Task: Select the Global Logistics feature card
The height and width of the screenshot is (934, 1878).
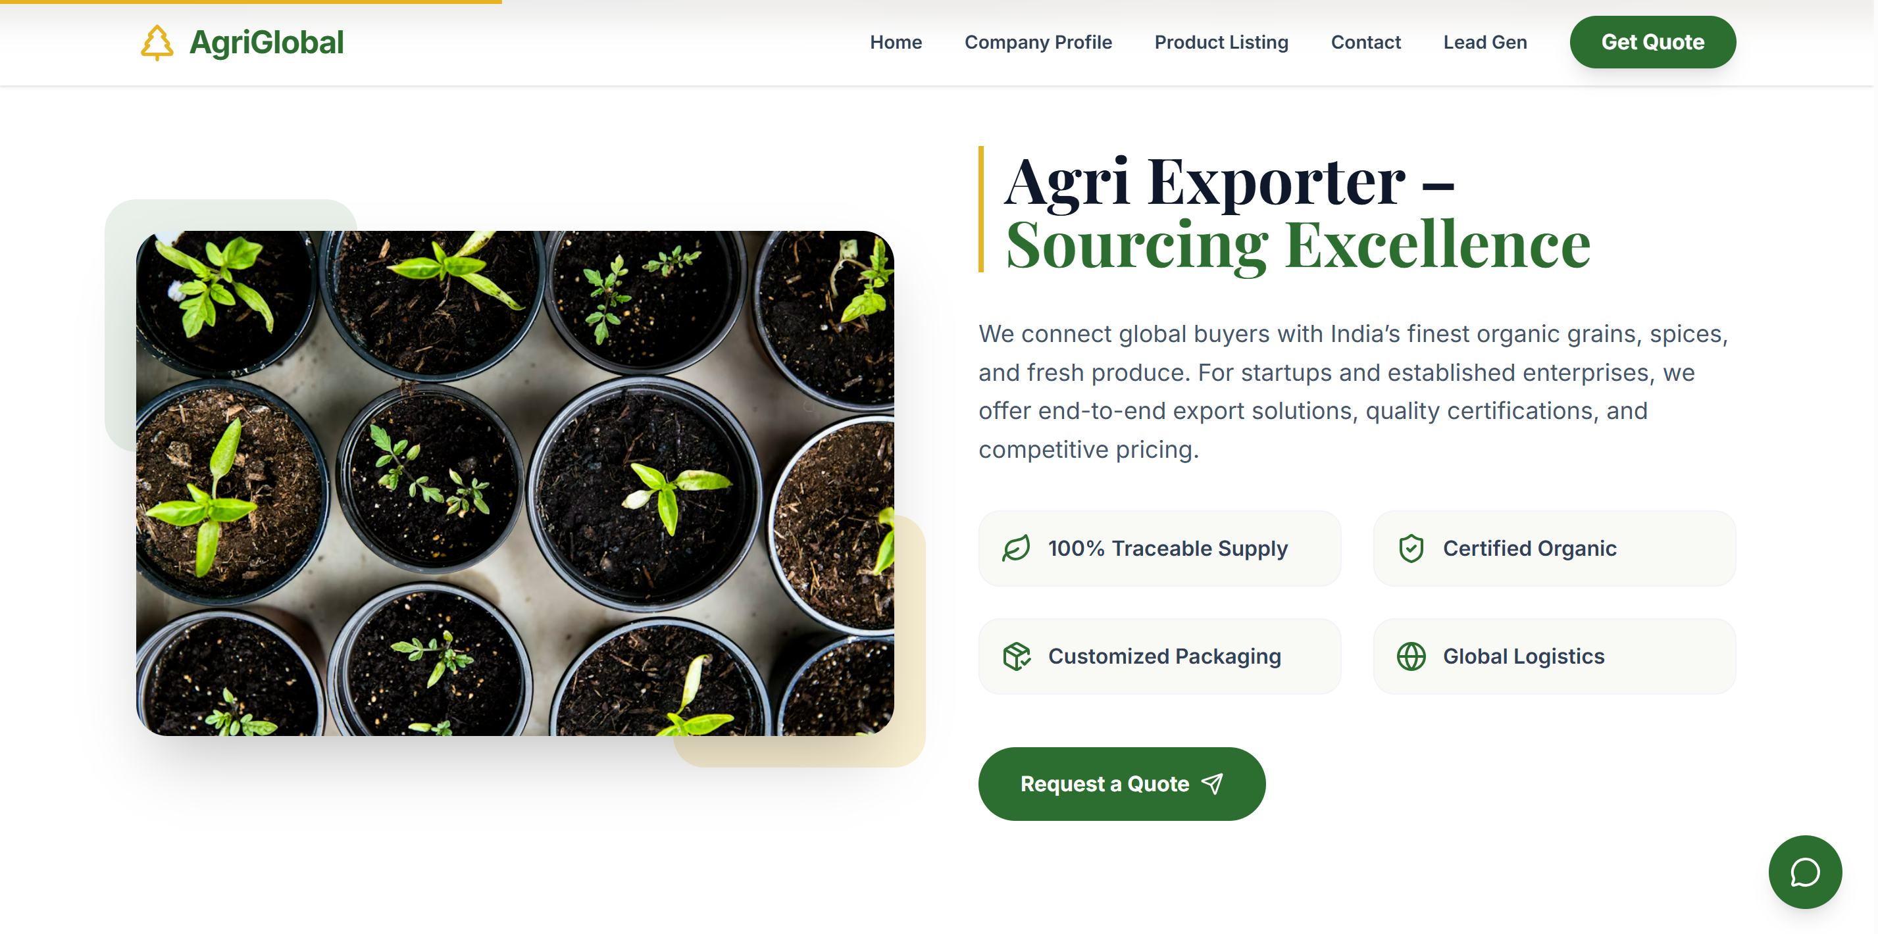Action: pos(1554,656)
